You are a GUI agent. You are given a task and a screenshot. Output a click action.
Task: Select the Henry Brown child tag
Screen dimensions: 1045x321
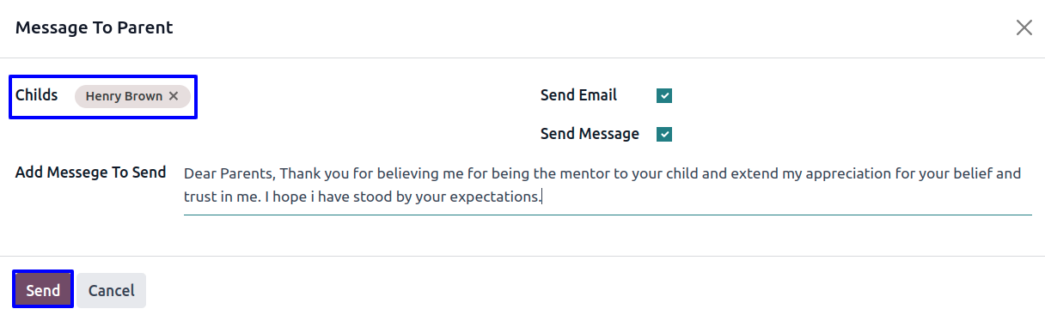click(x=124, y=96)
